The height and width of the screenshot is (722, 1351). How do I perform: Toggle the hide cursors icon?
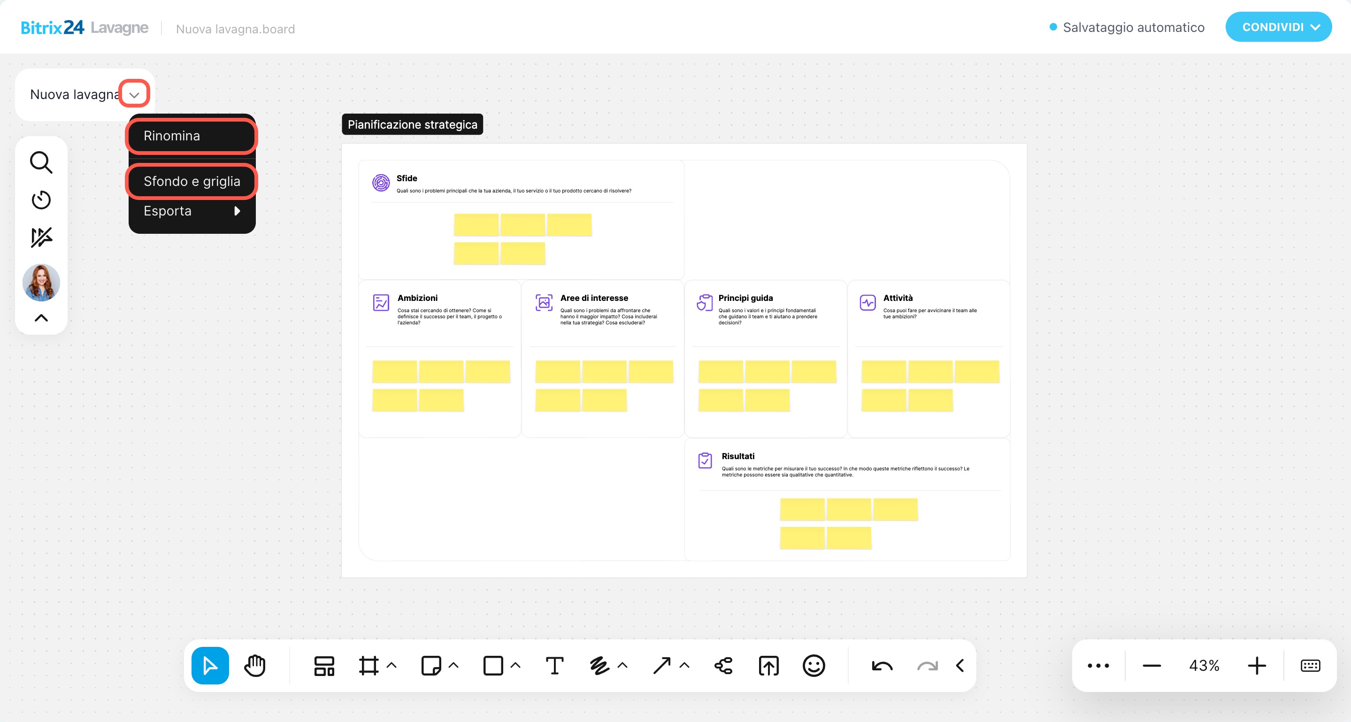coord(41,238)
